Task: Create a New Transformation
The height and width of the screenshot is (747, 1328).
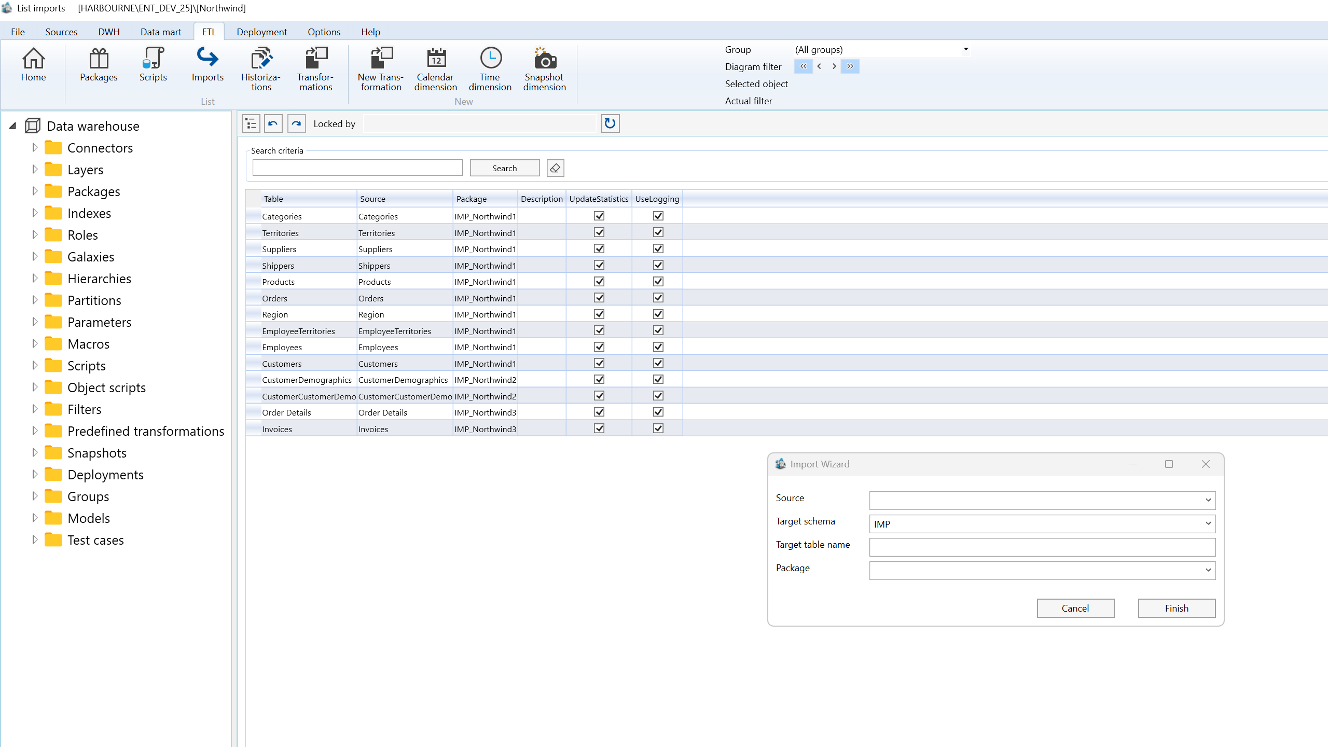Action: tap(381, 70)
